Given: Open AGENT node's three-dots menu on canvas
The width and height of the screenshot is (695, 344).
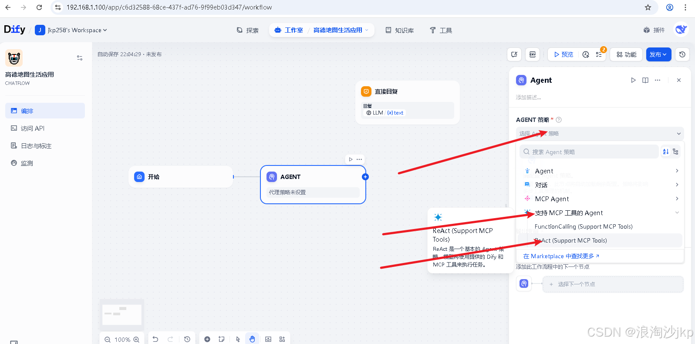Looking at the screenshot, I should (359, 159).
